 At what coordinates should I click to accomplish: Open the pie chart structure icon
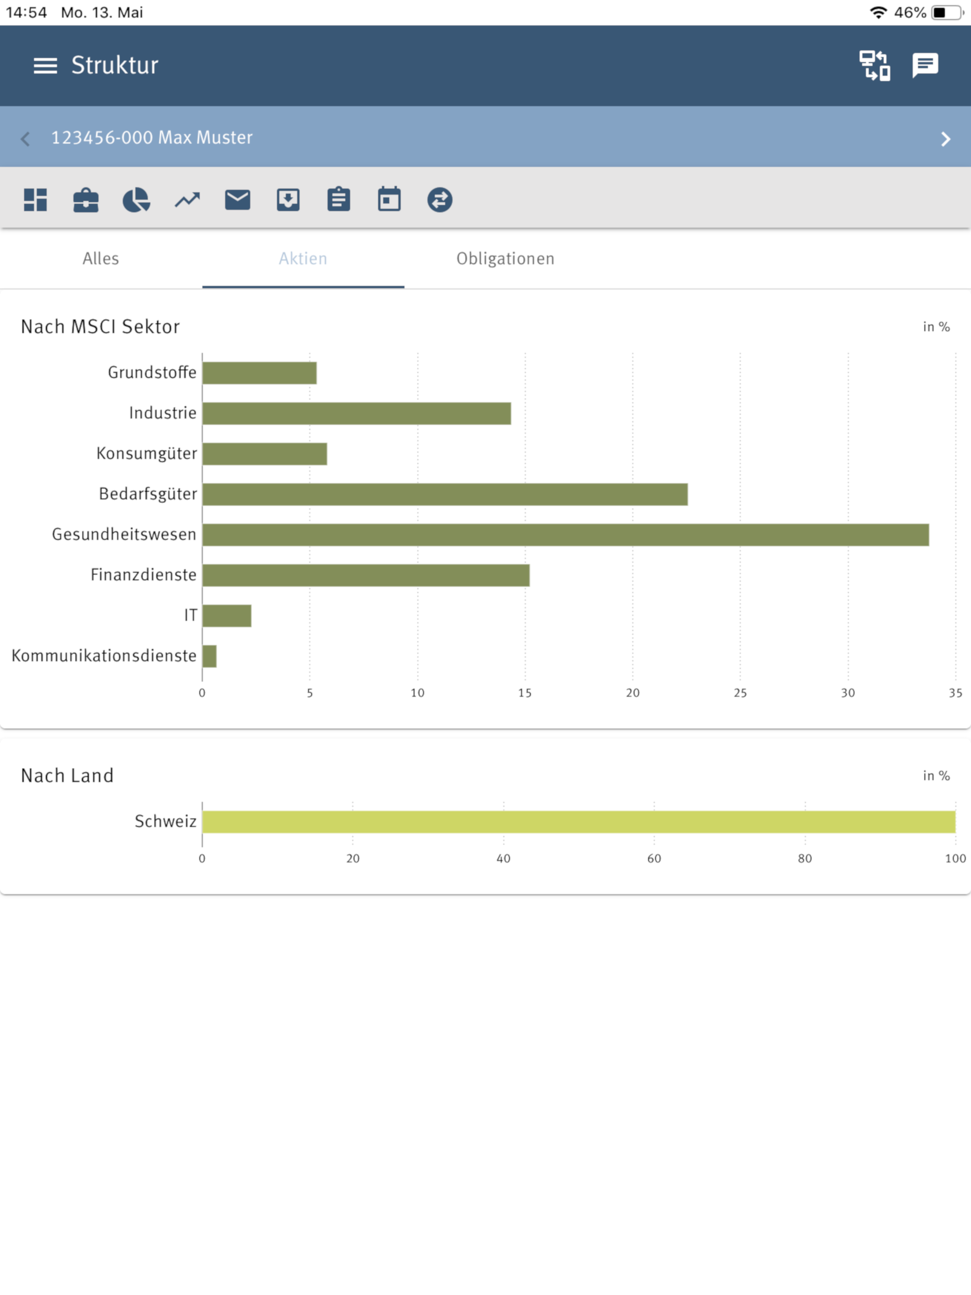136,200
